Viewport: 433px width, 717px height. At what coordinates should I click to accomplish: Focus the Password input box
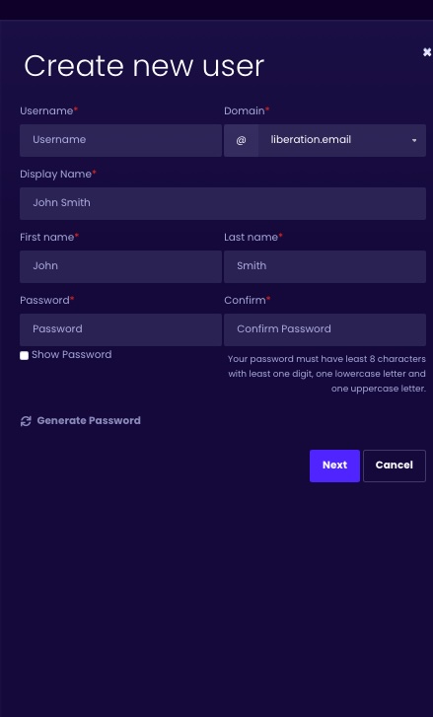point(120,329)
